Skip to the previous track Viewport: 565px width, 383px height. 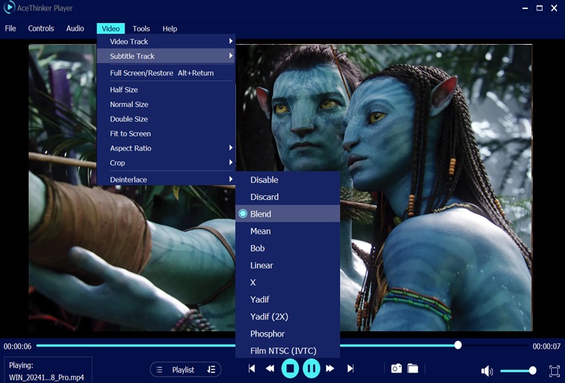pos(252,368)
